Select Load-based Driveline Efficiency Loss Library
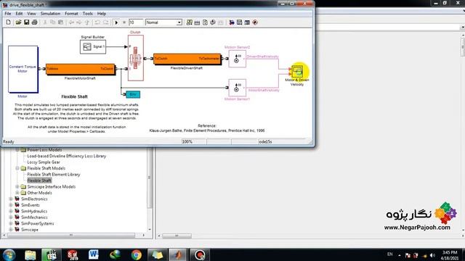465x261 pixels. click(x=66, y=156)
